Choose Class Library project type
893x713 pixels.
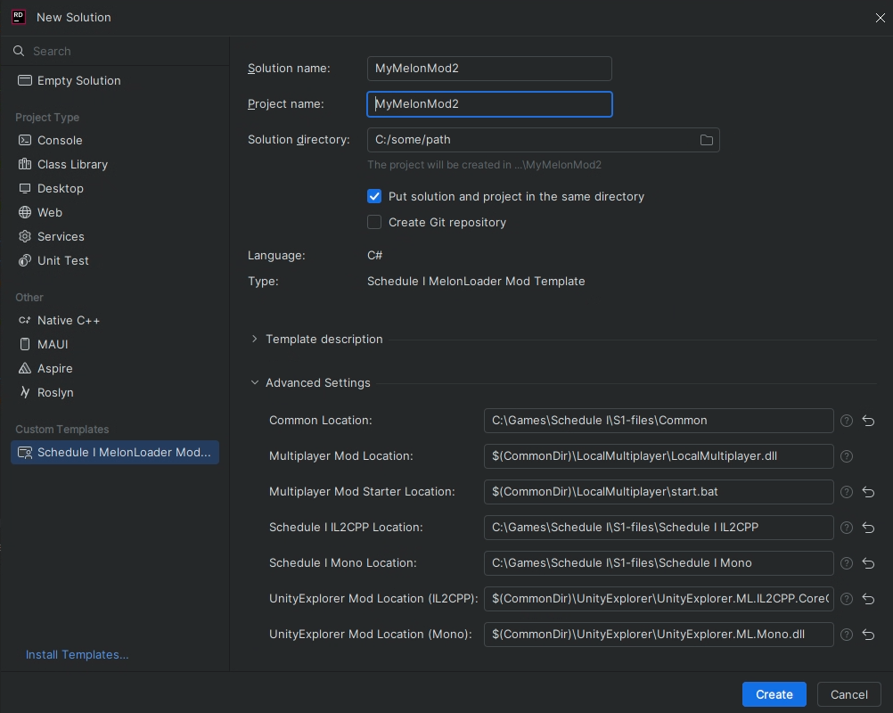click(114, 164)
